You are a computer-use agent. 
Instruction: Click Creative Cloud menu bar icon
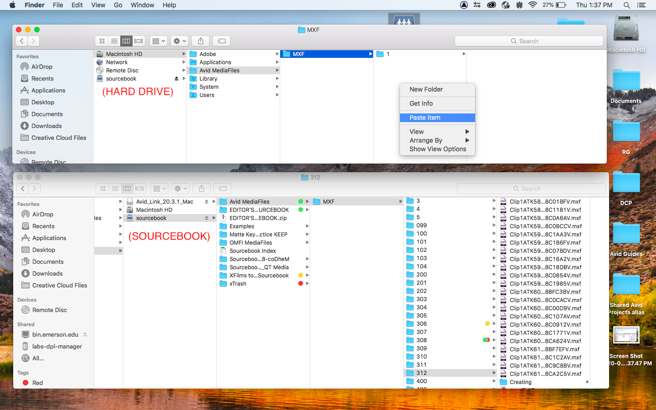click(491, 5)
